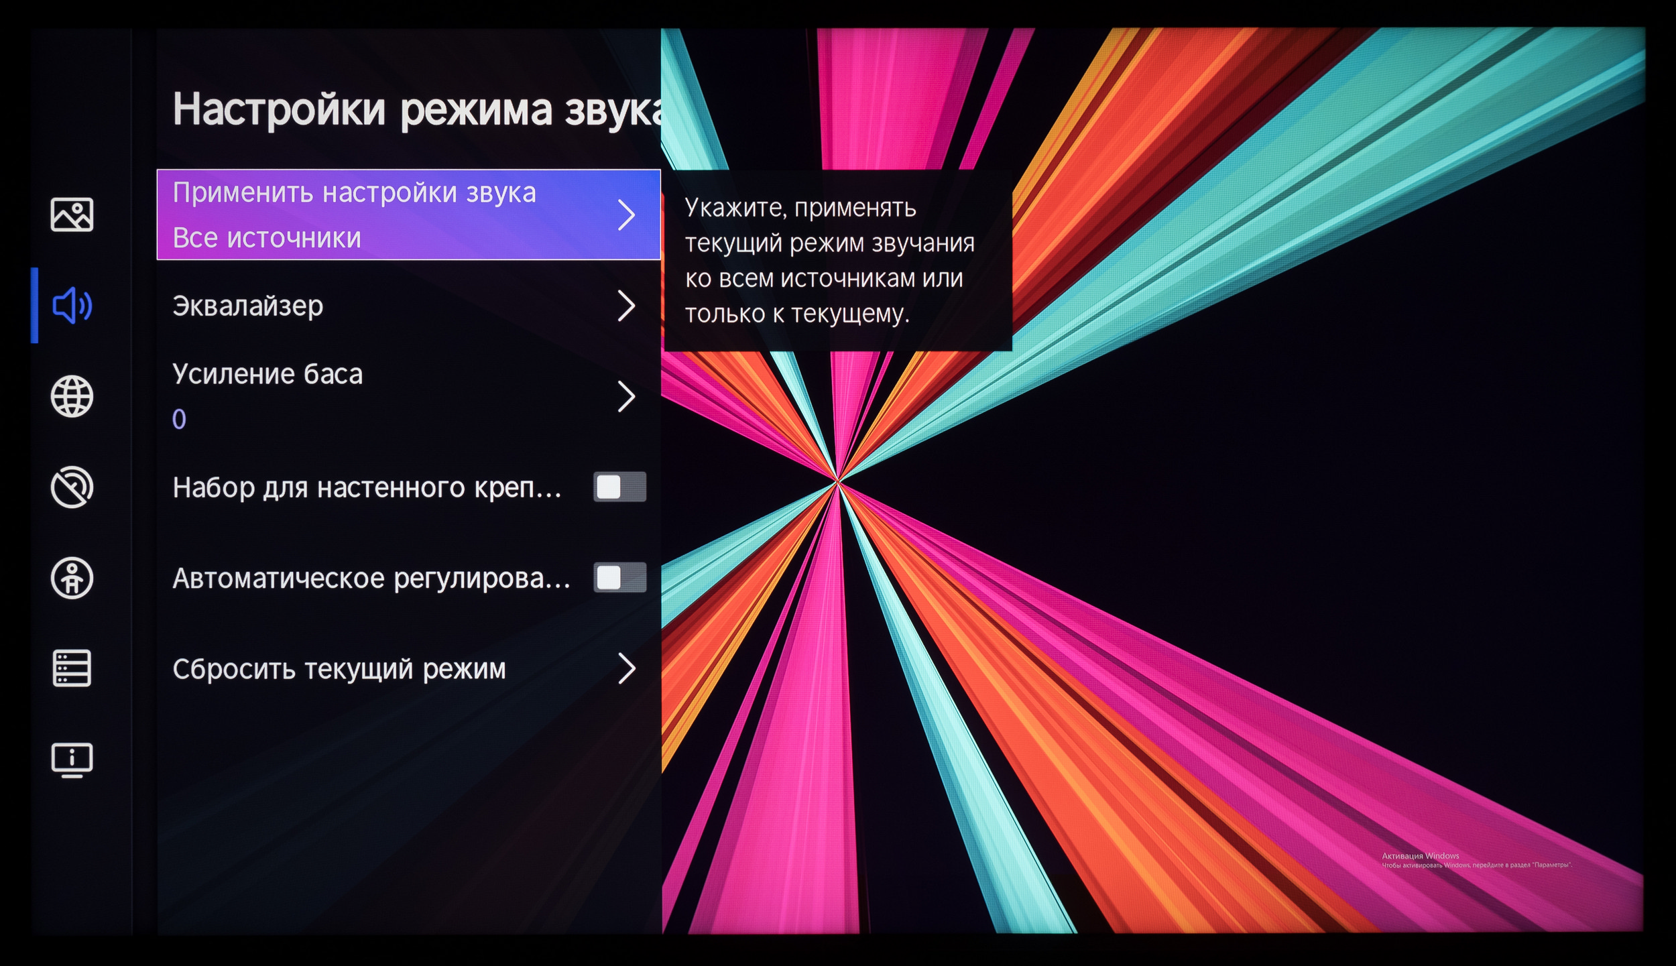
Task: Open the Network globe icon
Action: tap(72, 396)
